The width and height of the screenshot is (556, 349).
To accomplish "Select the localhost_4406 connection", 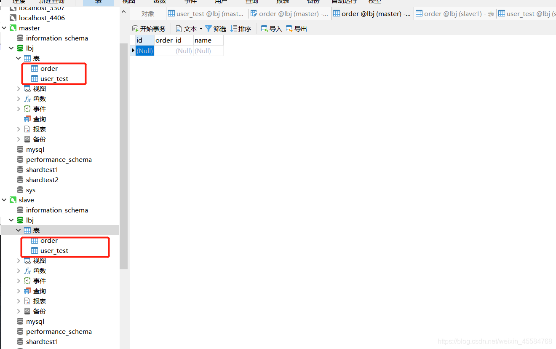I will click(42, 18).
